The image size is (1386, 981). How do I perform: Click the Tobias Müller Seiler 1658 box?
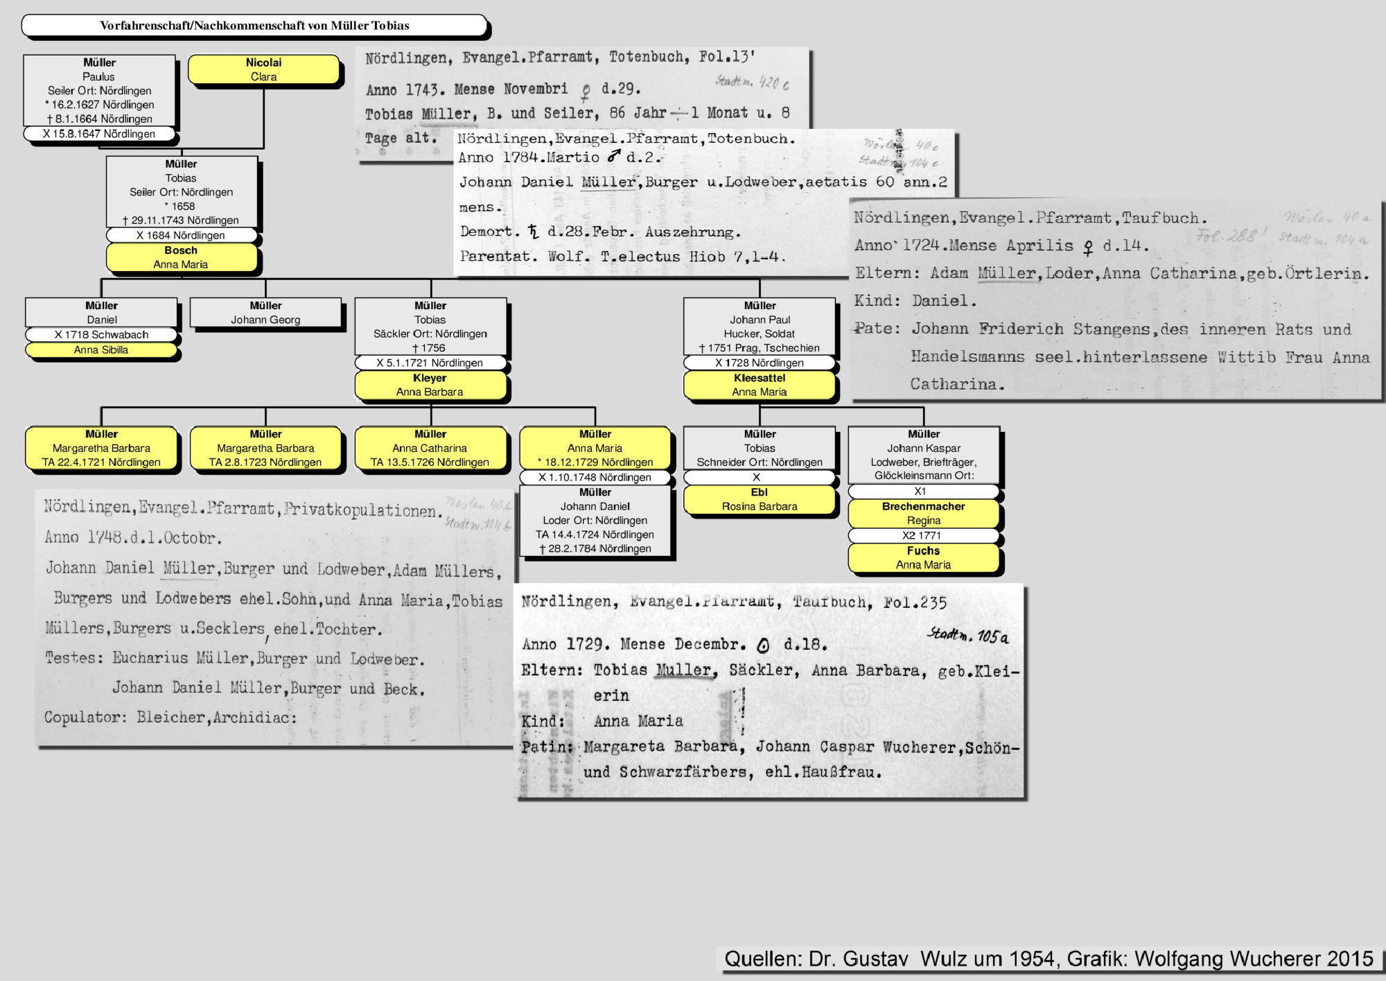[x=181, y=191]
